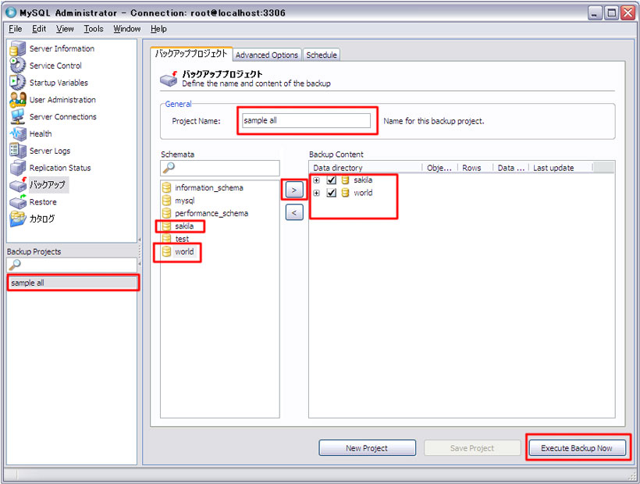Click the > add schema button
The image size is (640, 484).
pyautogui.click(x=294, y=190)
